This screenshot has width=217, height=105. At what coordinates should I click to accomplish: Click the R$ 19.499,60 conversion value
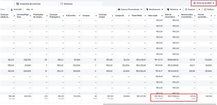click(173, 65)
